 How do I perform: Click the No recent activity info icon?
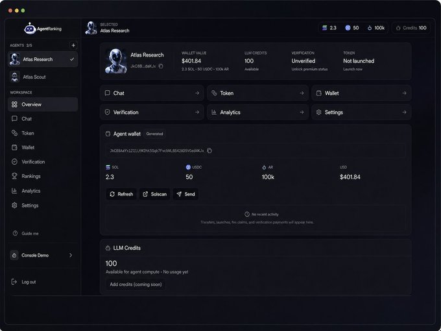tap(247, 214)
